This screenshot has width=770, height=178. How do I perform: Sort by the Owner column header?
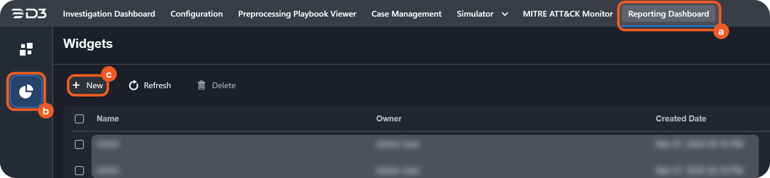389,119
